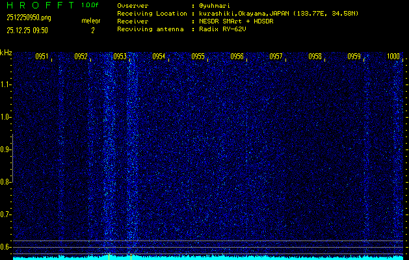Click the 0952 time marker
The image size is (409, 260).
point(81,57)
